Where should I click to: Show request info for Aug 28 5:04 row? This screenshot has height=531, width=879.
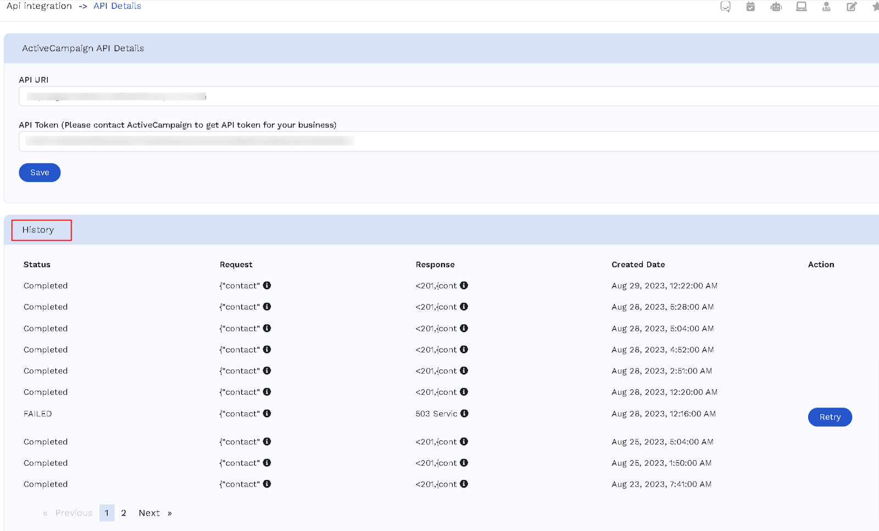click(267, 328)
